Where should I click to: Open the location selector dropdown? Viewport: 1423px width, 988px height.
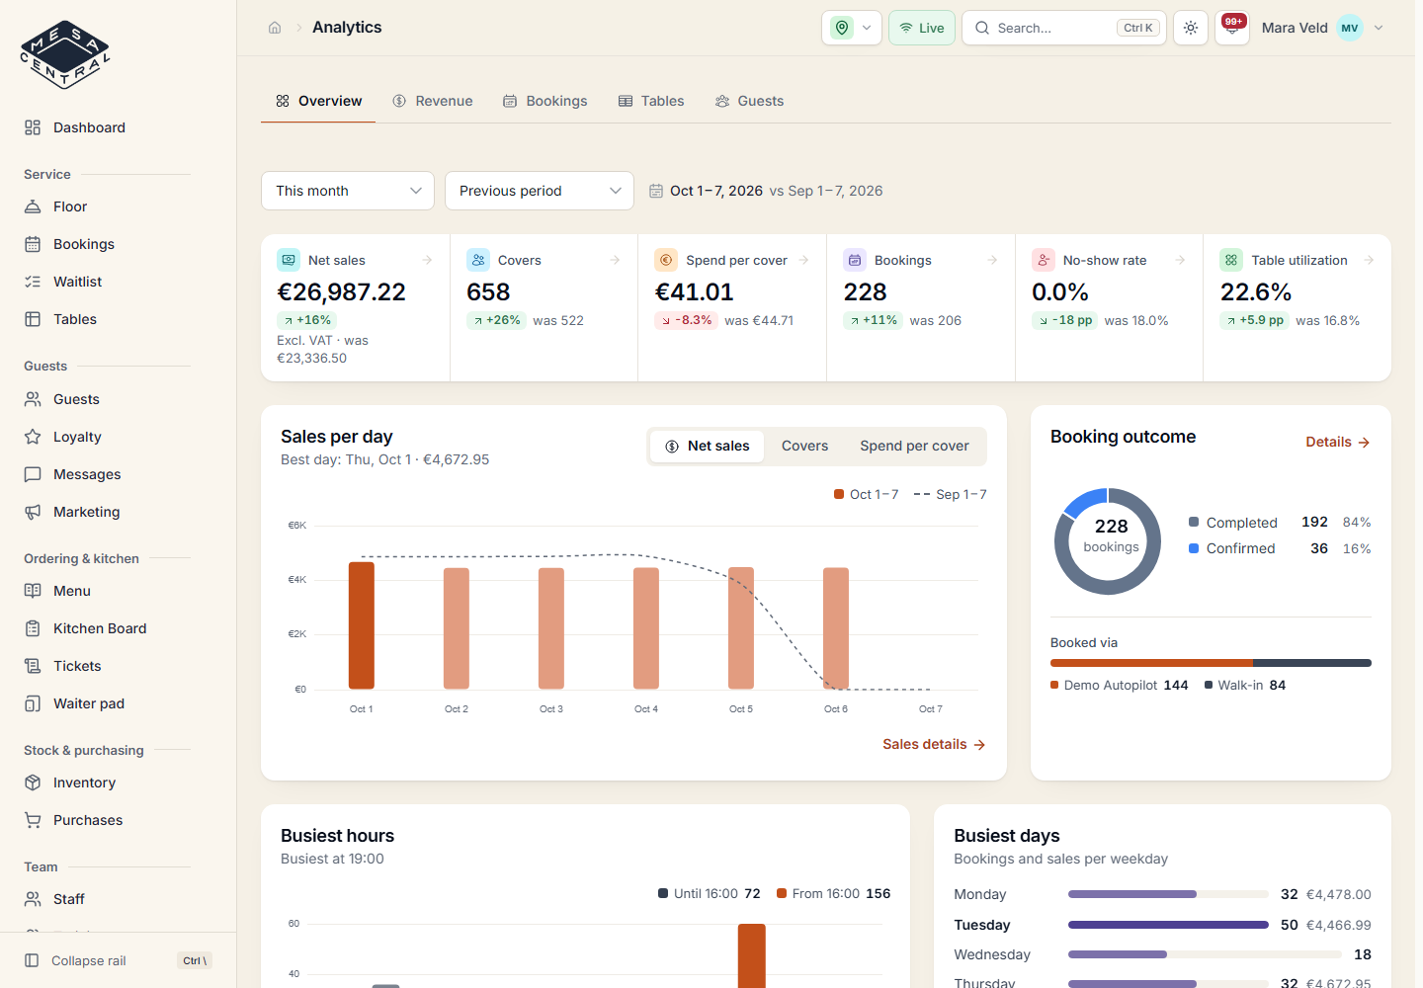pos(852,28)
